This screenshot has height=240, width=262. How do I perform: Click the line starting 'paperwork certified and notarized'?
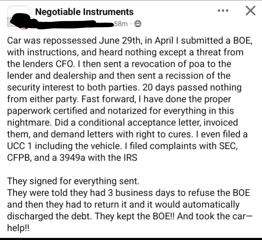(x=120, y=111)
